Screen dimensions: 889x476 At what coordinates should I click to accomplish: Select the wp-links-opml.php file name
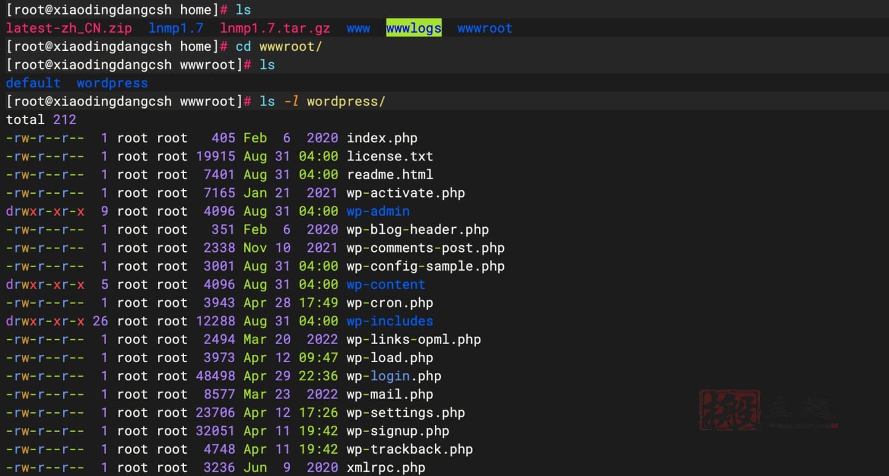414,339
